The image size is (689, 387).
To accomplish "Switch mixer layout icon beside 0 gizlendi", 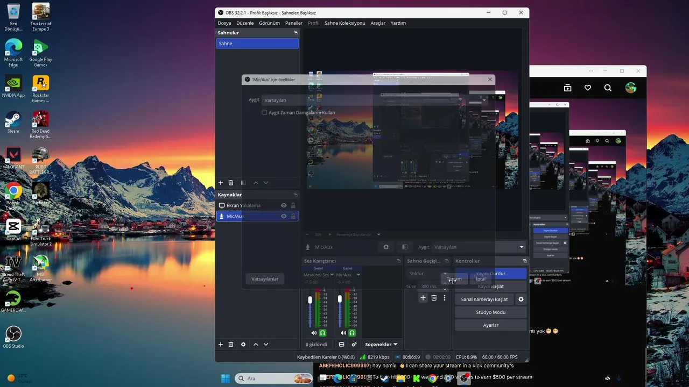I will click(341, 345).
